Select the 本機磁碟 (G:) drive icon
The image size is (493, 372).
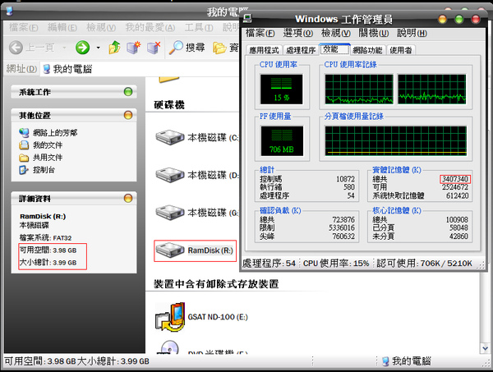coord(170,213)
